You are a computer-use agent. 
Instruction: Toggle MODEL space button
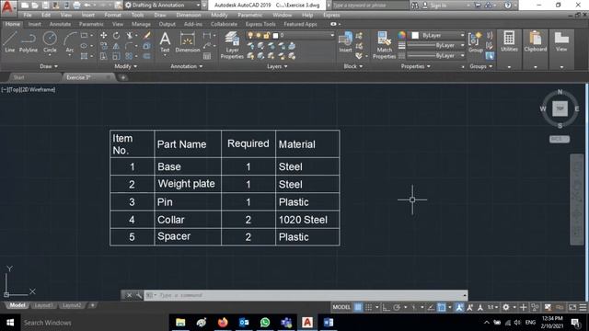coord(341,307)
